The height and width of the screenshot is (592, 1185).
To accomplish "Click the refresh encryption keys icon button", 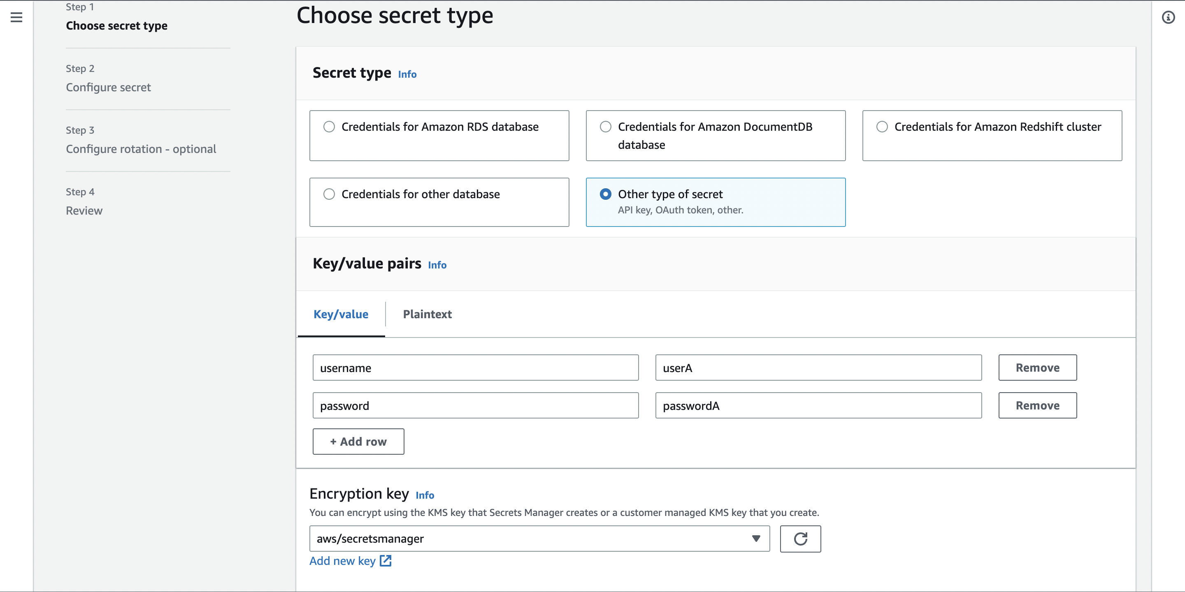I will coord(800,539).
